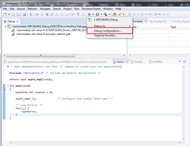Click the Run External Tools icon
The width and height of the screenshot is (190, 146).
click(x=105, y=14)
